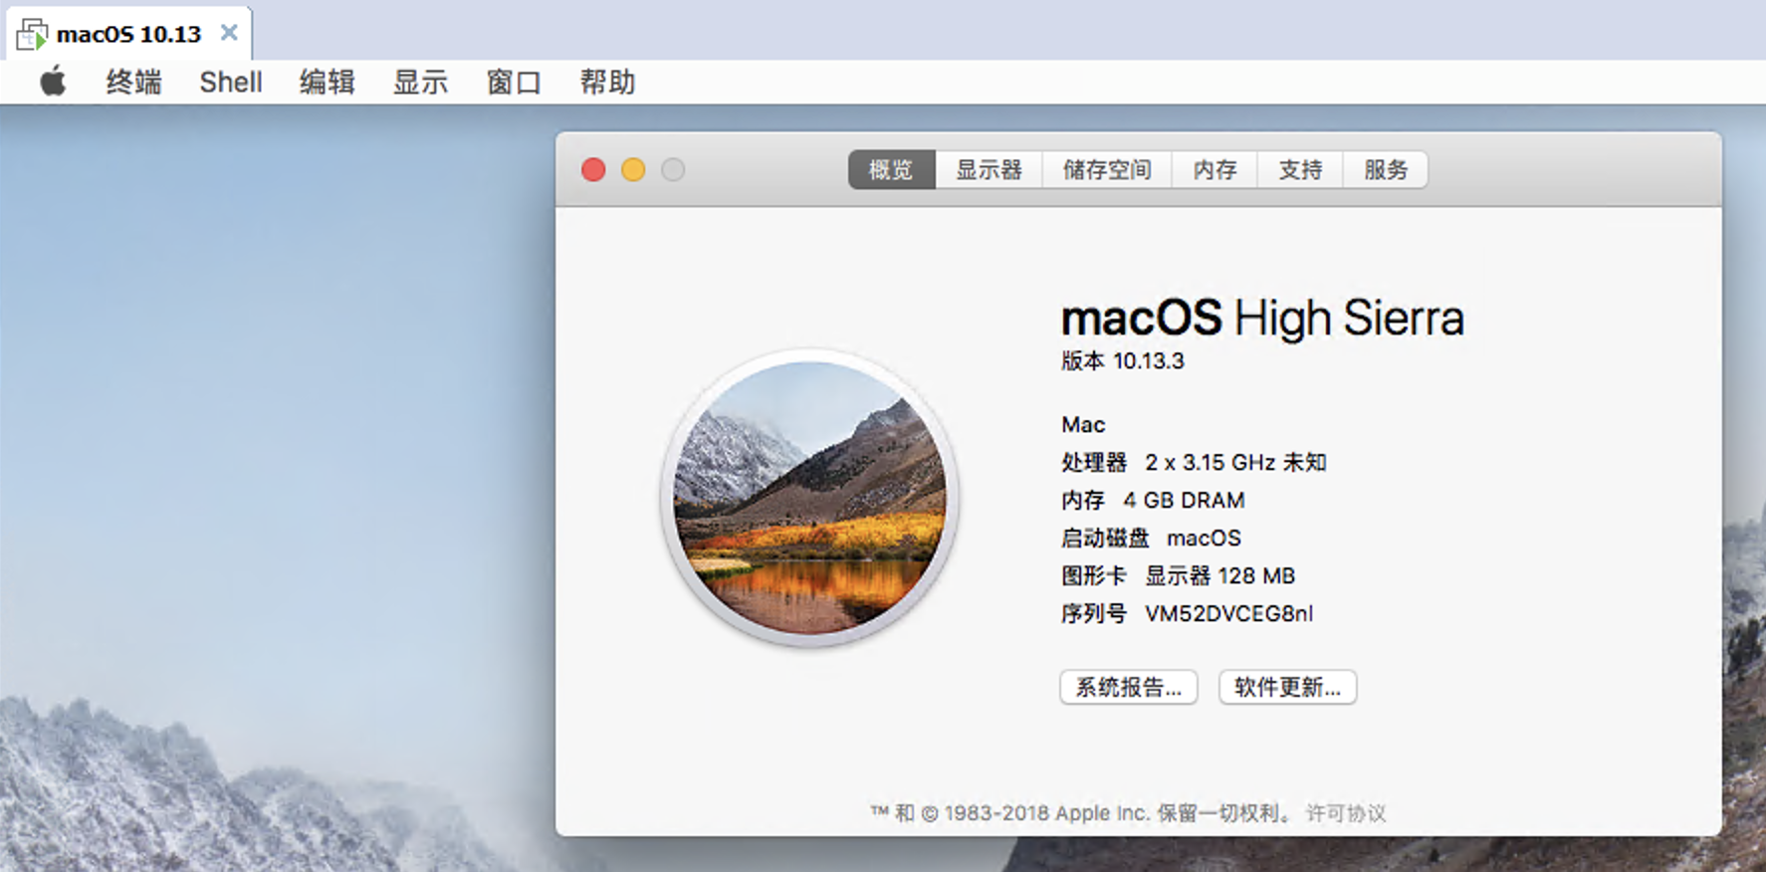Screen dimensions: 1766x872
Task: Click the Mac model name text
Action: click(x=1083, y=424)
